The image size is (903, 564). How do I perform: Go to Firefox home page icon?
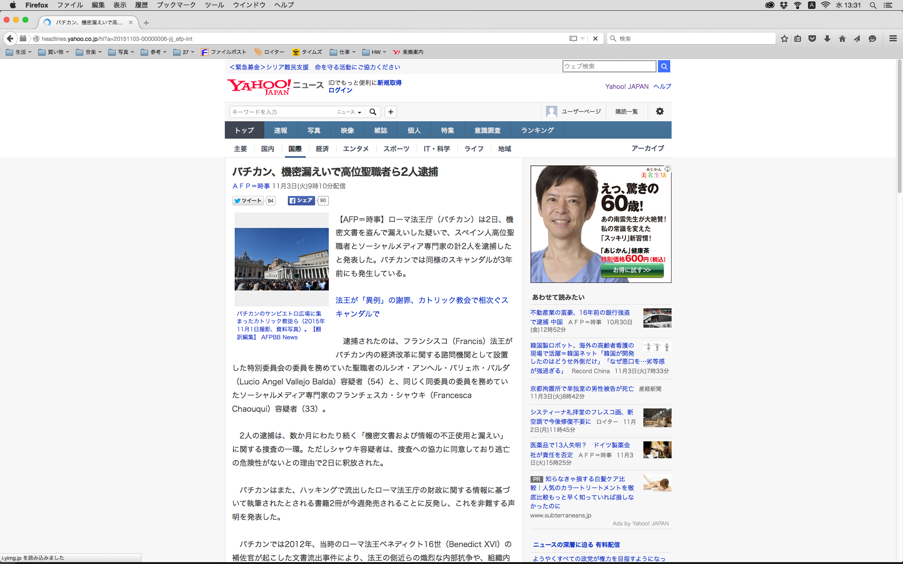(x=842, y=39)
